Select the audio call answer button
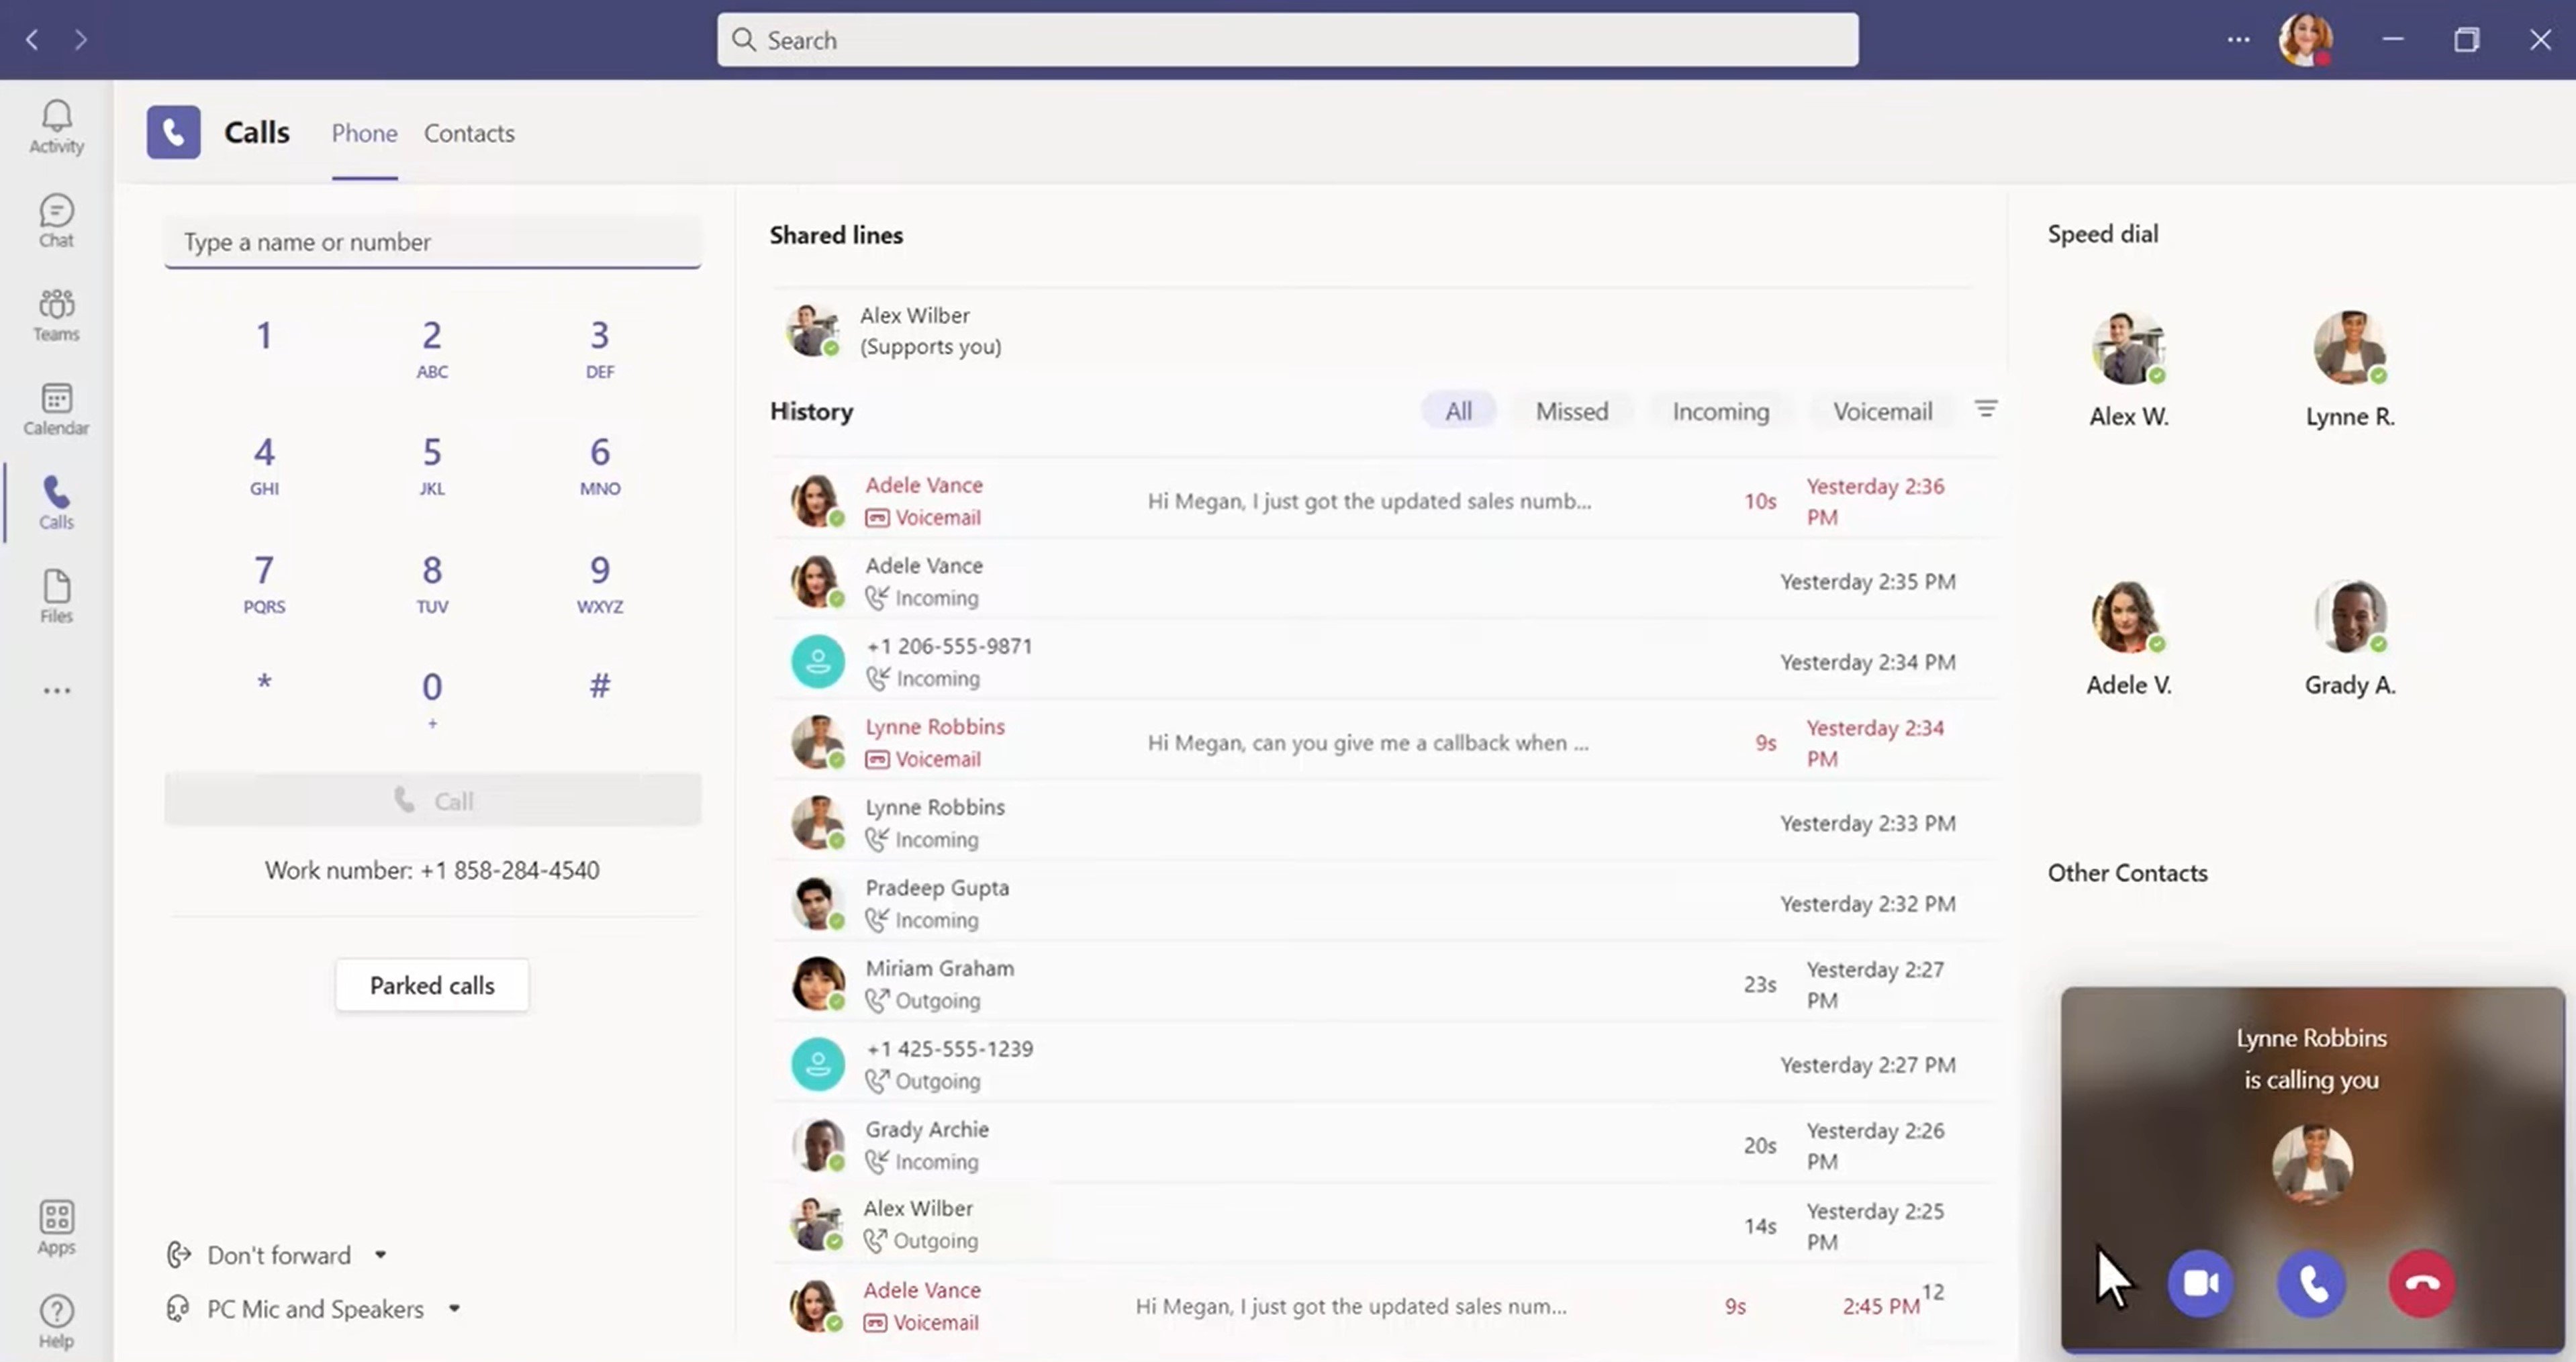This screenshot has height=1362, width=2576. (2310, 1282)
